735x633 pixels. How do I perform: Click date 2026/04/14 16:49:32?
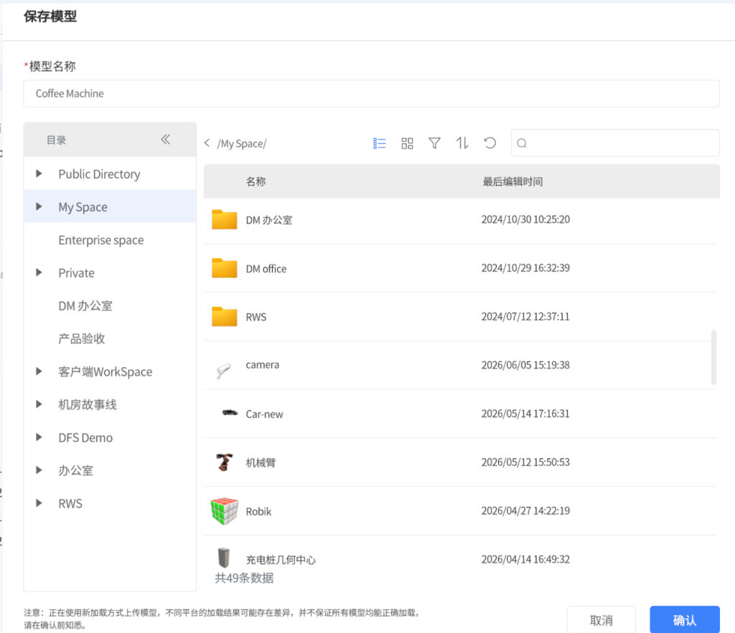pos(525,559)
